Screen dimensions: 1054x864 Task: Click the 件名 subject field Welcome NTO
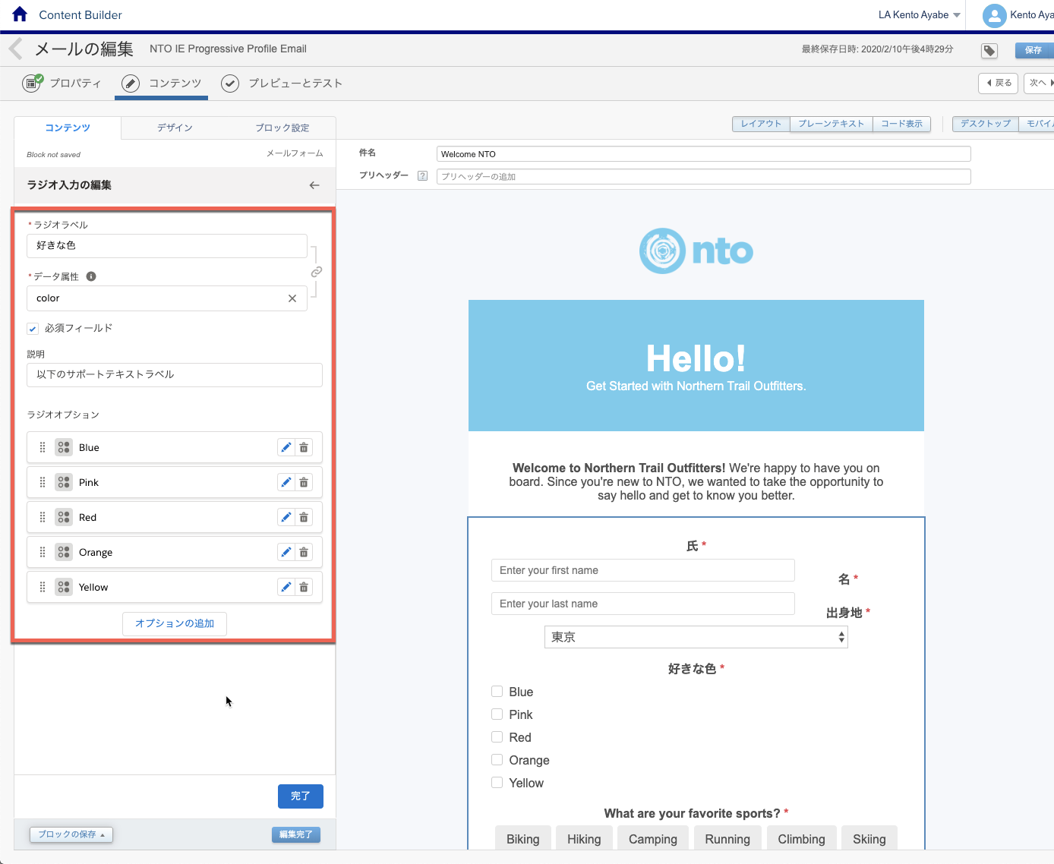704,154
